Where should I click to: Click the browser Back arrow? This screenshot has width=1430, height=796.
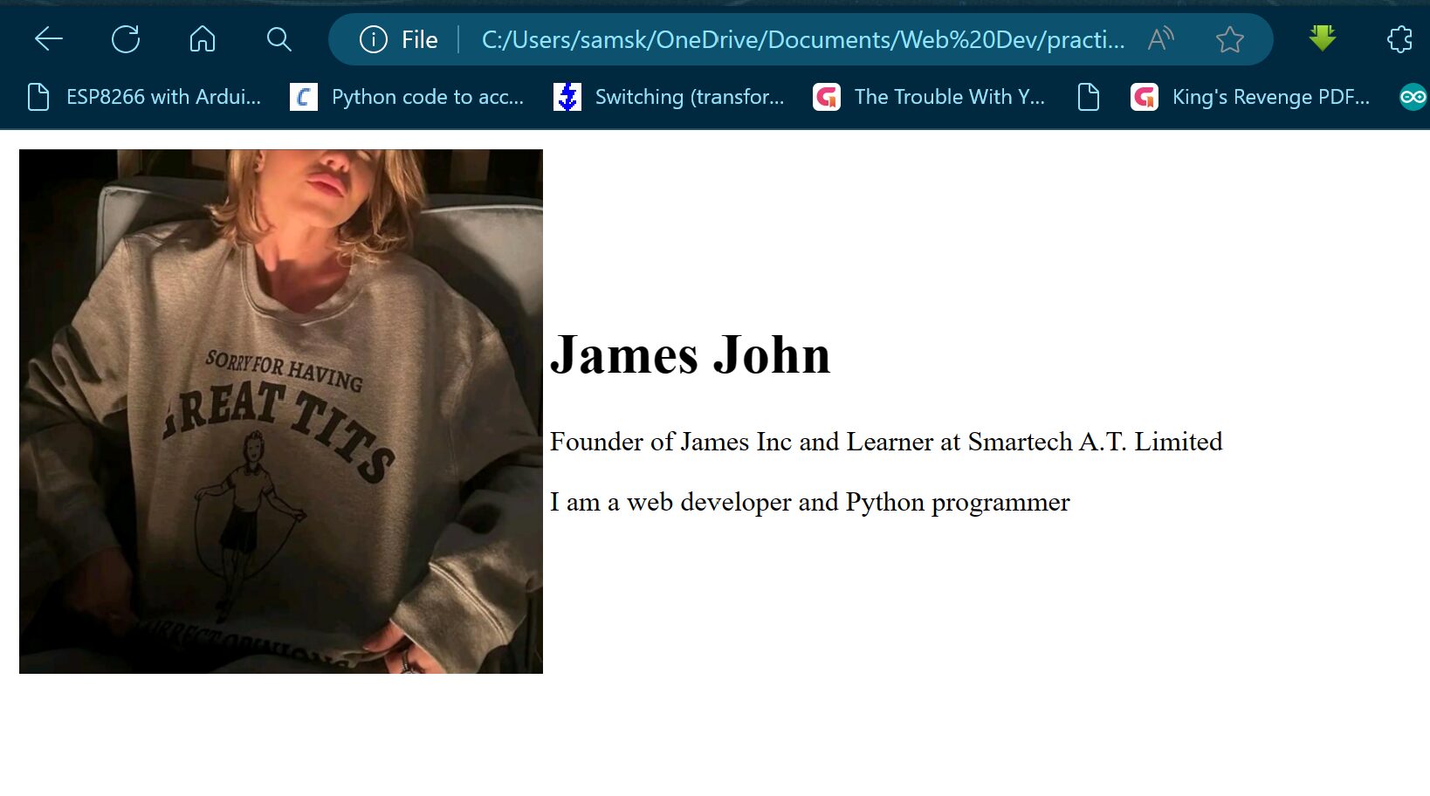point(48,38)
